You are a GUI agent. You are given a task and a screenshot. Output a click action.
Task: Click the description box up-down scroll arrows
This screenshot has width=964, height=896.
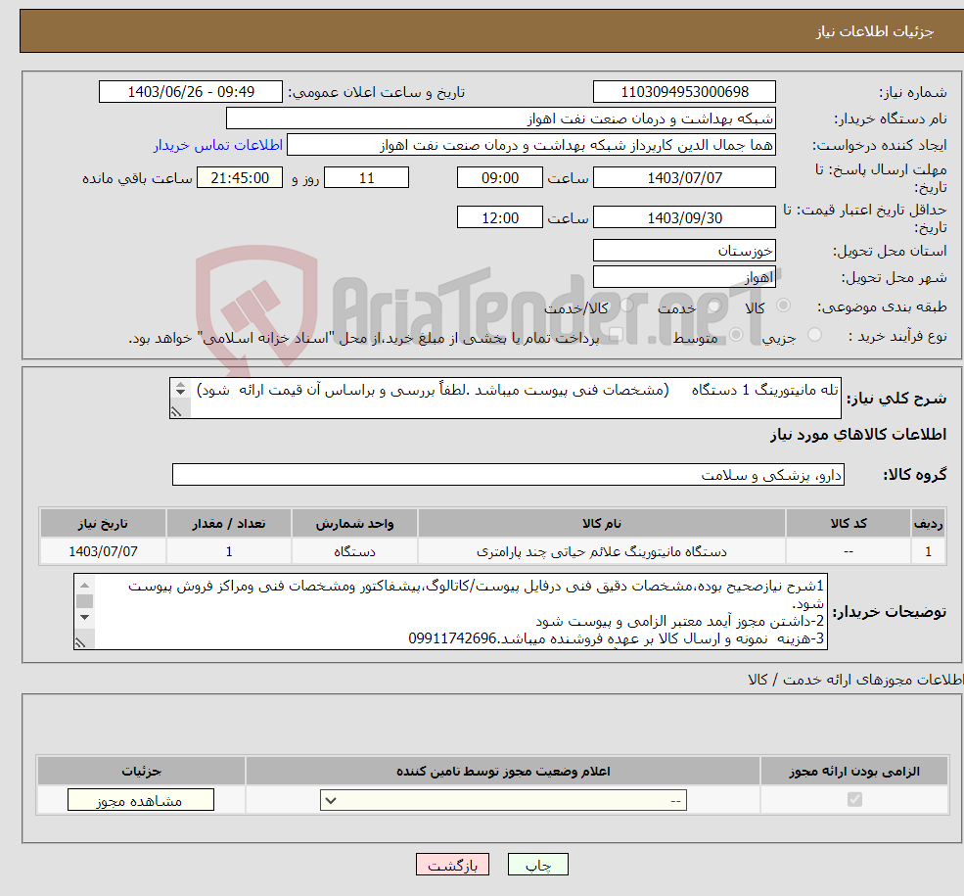click(x=180, y=389)
